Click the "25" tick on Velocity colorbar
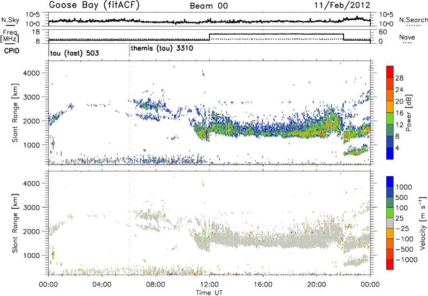Image resolution: width=428 pixels, height=296 pixels. tap(399, 218)
